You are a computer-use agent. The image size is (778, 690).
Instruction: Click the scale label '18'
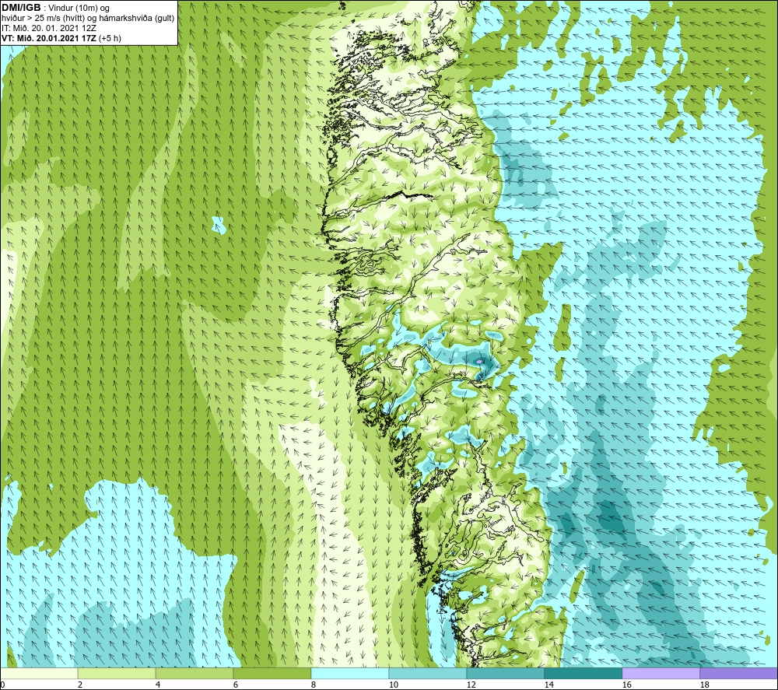(x=704, y=685)
